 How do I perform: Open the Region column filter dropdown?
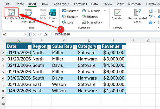49,47
